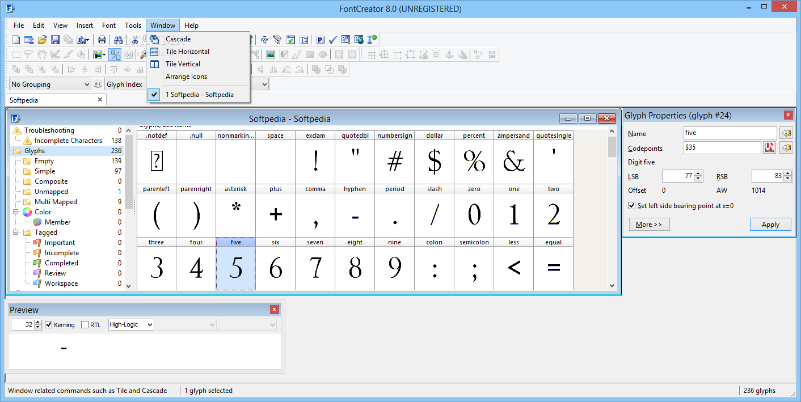Screen dimensions: 801x402
Task: Close the Preview panel
Action: pos(275,310)
